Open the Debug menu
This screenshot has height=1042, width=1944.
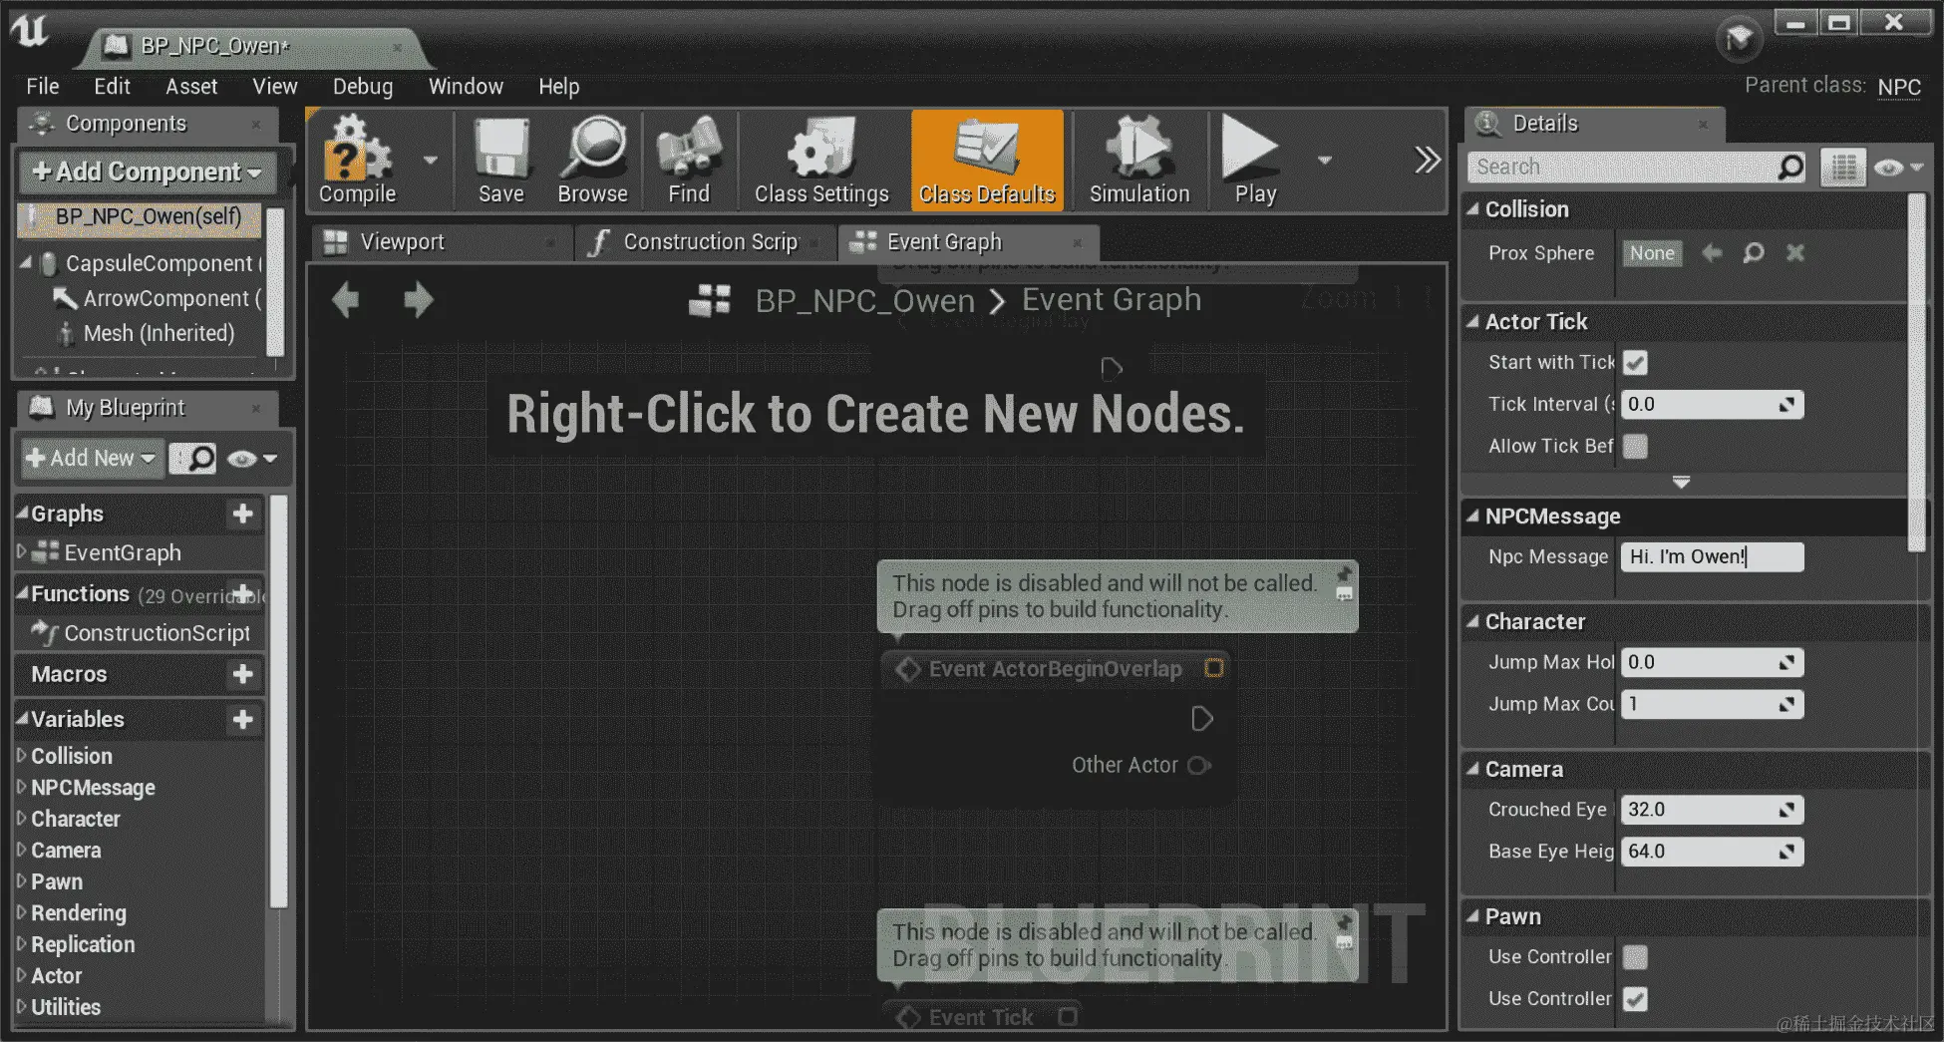(x=363, y=87)
